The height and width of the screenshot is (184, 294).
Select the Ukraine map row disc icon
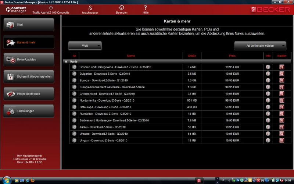tap(74, 134)
